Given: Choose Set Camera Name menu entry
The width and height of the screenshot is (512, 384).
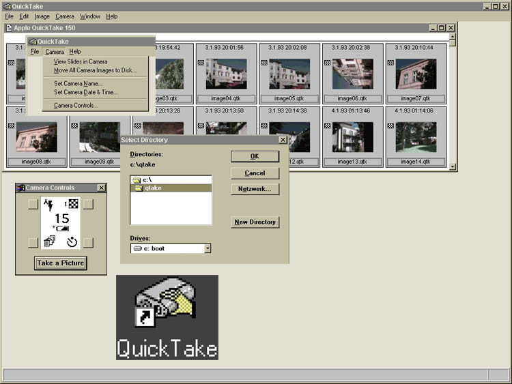Looking at the screenshot, I should (x=78, y=83).
